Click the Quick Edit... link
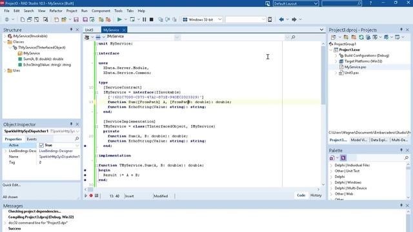This screenshot has width=413, height=232. coord(12,185)
